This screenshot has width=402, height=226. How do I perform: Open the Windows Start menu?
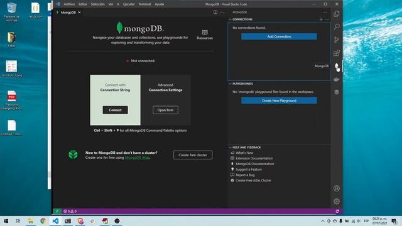tap(6, 221)
